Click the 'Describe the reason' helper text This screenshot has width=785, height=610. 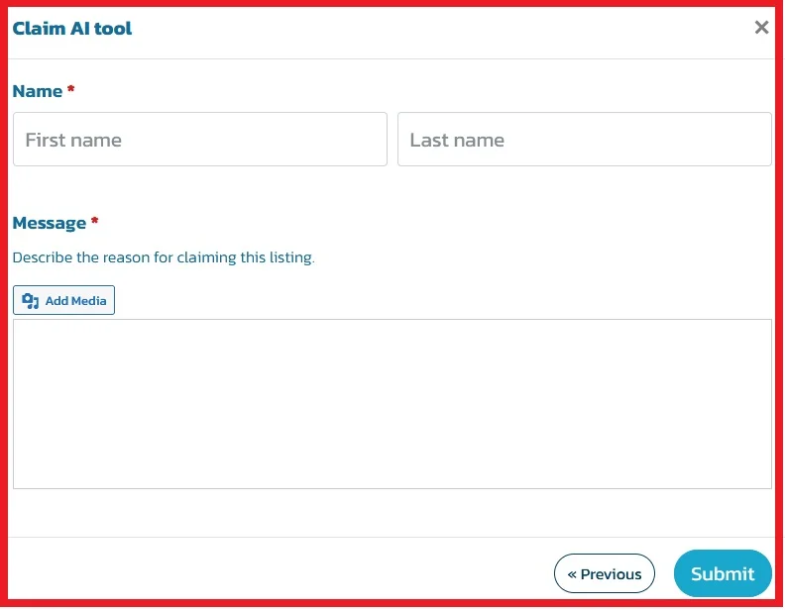(x=164, y=258)
